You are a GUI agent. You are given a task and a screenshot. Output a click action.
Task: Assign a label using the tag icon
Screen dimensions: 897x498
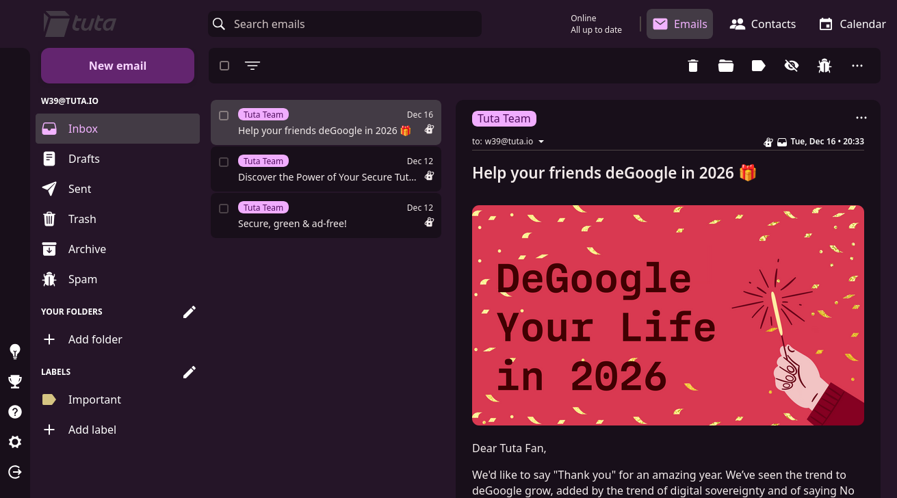point(759,66)
